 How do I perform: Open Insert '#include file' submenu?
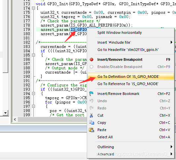pyautogui.click(x=131, y=42)
